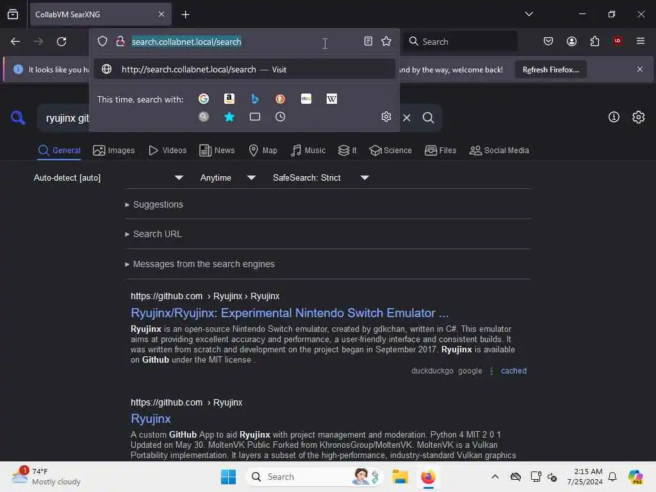Open new tab with plus button
Viewport: 656px width, 492px height.
coord(185,15)
